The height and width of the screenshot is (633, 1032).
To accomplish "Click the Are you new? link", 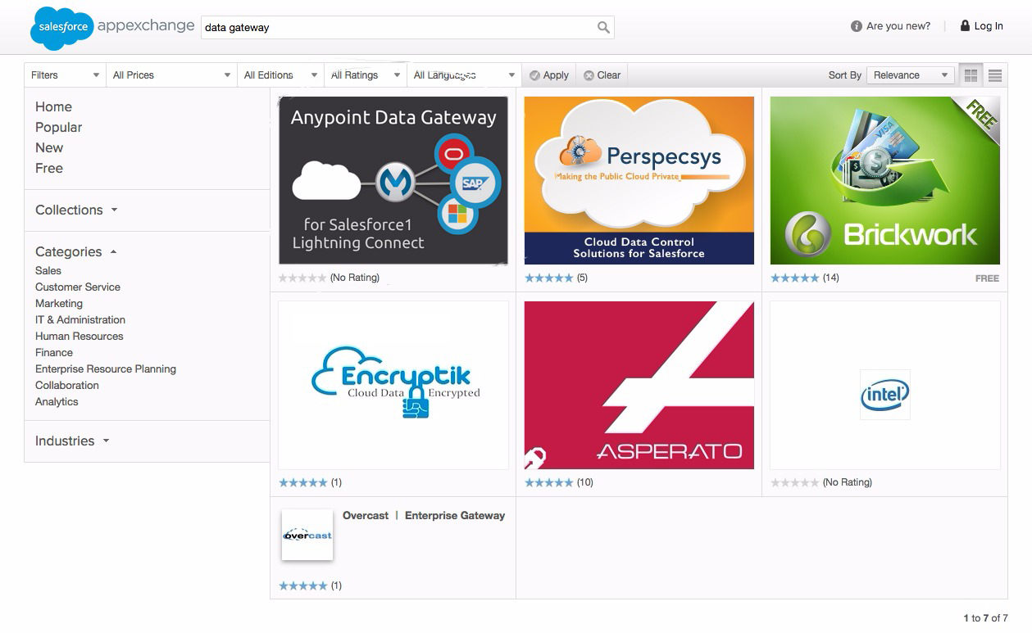I will tap(898, 26).
